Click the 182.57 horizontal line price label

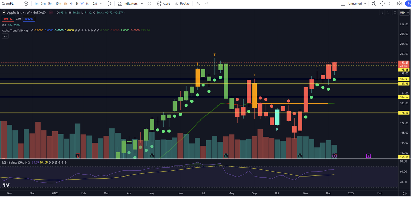(x=403, y=97)
